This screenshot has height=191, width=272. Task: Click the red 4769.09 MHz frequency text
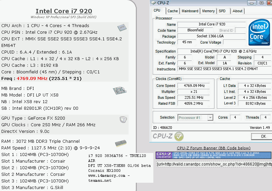[x=32, y=78]
